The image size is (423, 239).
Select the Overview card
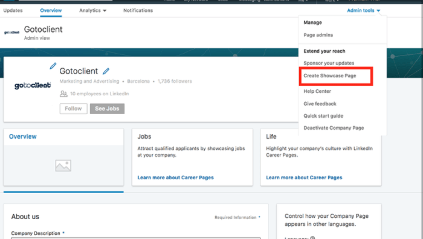pos(63,157)
